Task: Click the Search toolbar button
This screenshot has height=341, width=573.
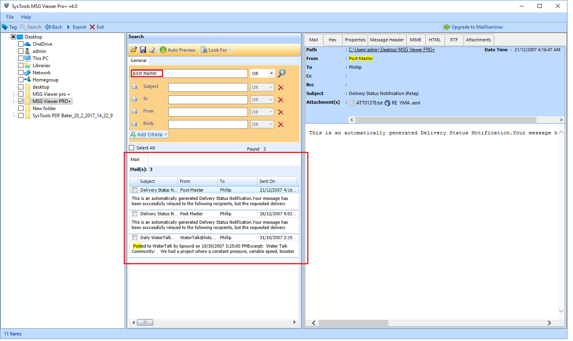Action: (x=31, y=27)
